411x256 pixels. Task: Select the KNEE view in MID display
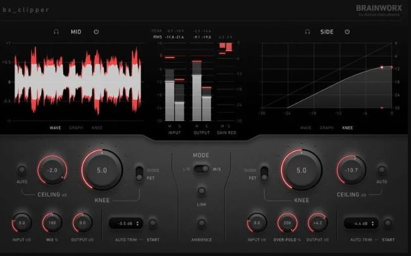click(97, 128)
